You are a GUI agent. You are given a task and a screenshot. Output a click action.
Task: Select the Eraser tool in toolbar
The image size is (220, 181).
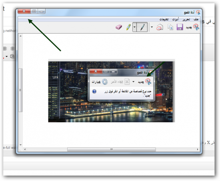click(119, 27)
